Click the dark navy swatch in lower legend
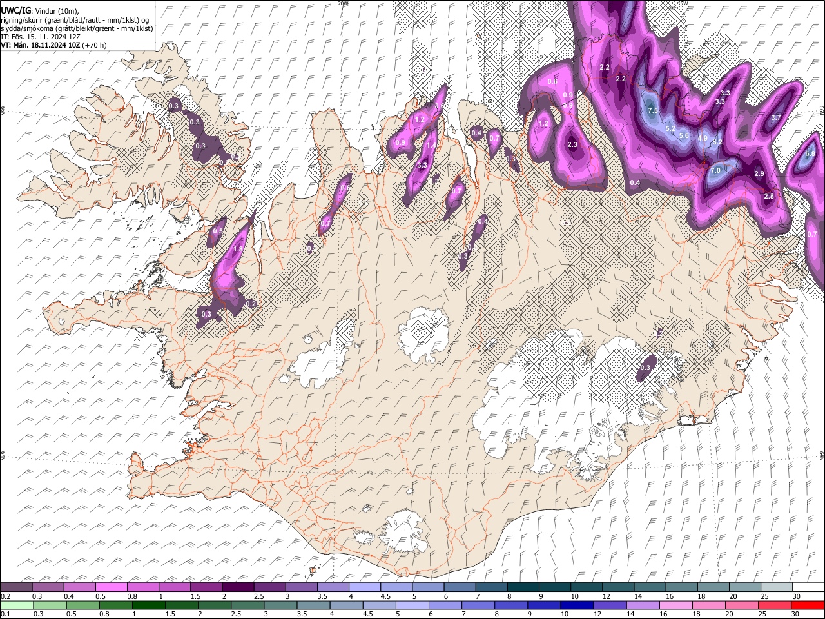825x619 pixels. pos(577,605)
